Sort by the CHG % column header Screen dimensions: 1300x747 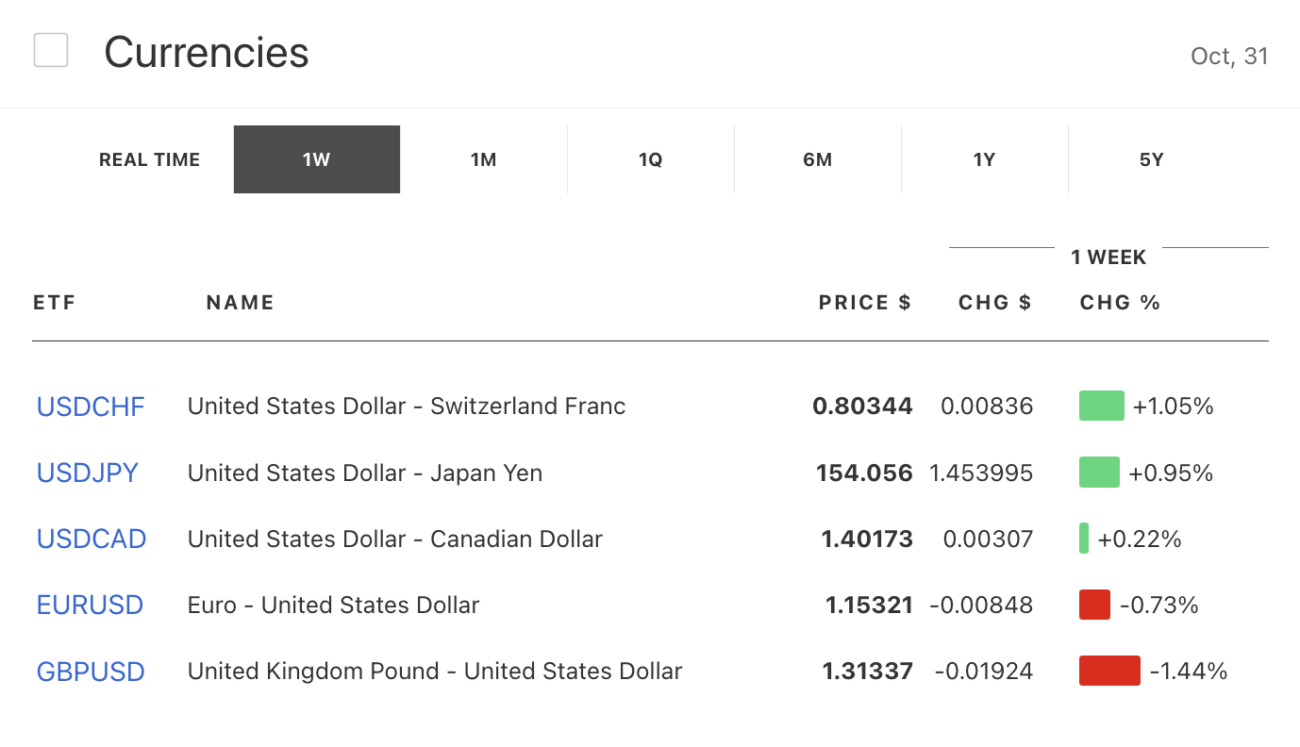point(1120,303)
